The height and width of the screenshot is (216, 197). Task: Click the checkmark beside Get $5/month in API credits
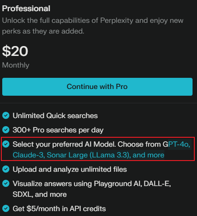tap(6, 208)
